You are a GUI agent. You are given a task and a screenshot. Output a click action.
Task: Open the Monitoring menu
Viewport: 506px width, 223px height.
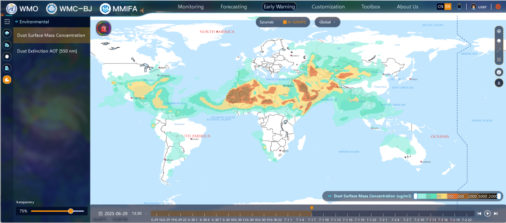point(191,7)
